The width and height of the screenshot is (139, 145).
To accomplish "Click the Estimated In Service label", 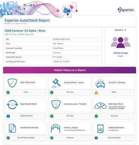I will click(14, 57).
